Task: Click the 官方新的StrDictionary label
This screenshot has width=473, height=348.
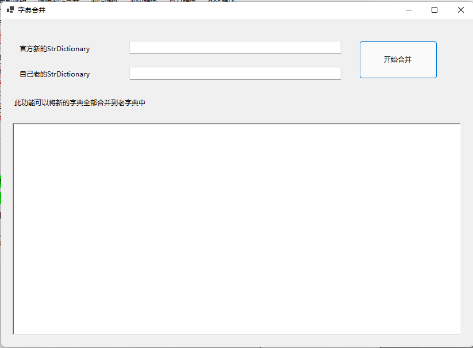Action: [55, 49]
